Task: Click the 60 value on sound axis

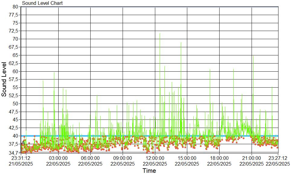Action: 16,71
